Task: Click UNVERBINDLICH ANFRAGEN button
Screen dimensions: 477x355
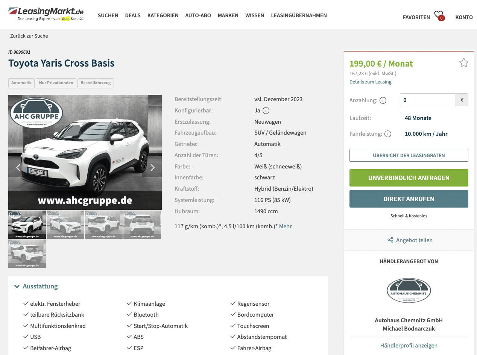Action: [409, 178]
